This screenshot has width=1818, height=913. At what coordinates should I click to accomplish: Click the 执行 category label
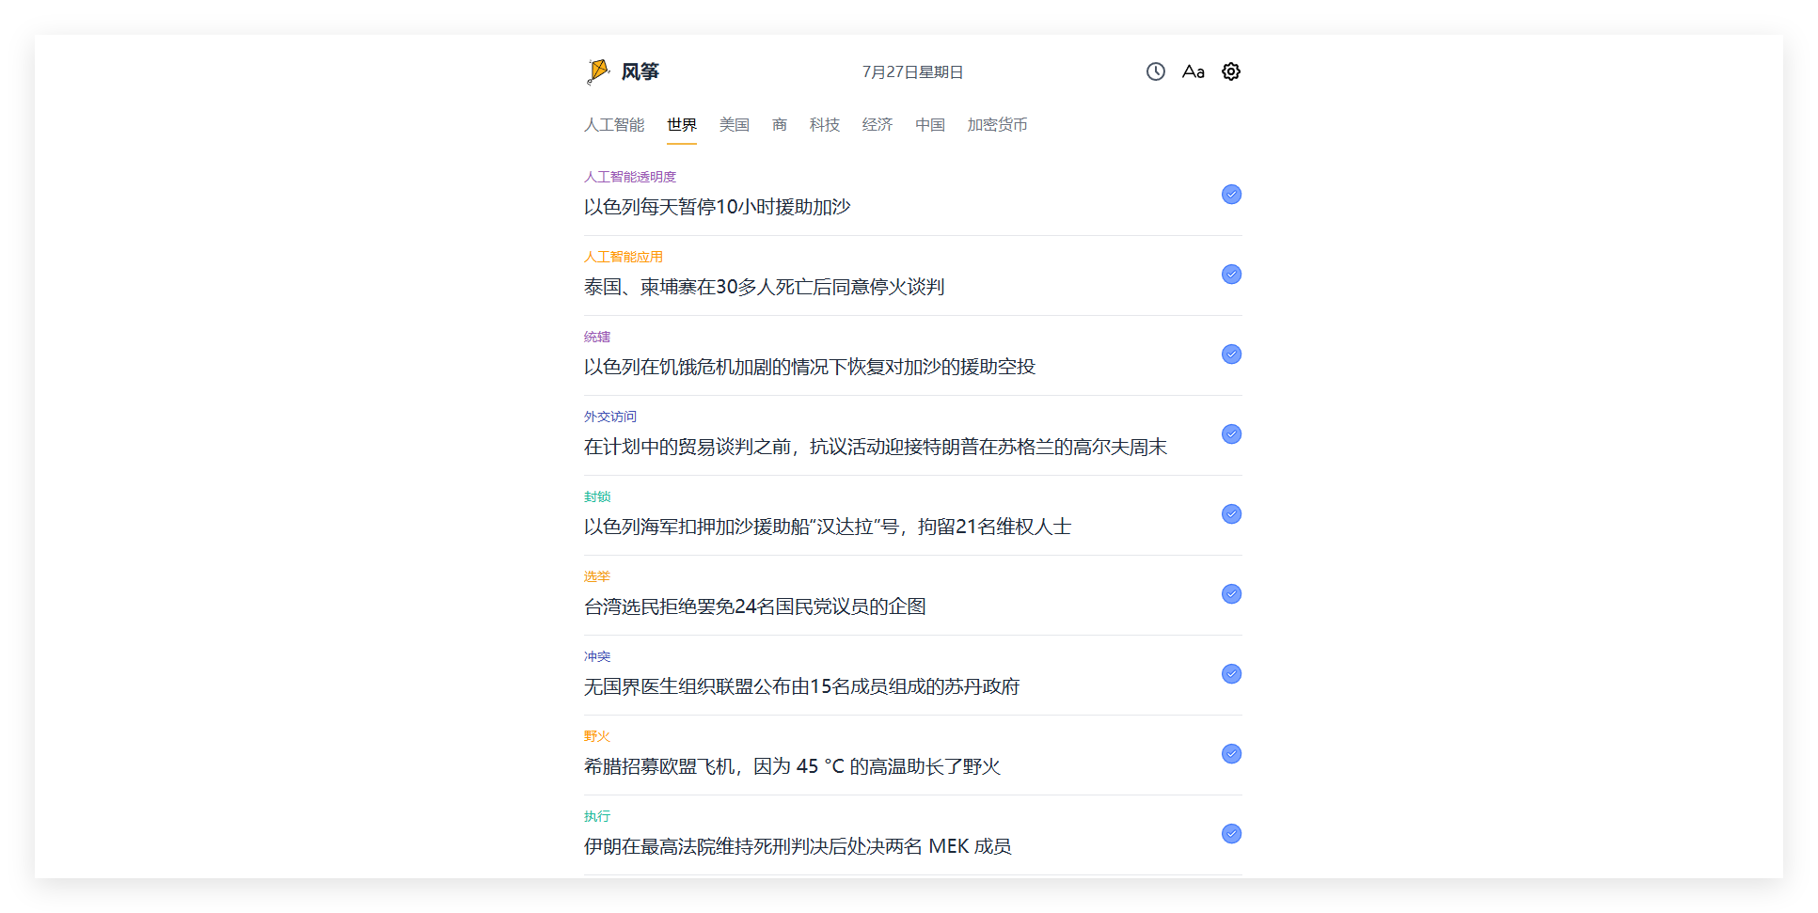click(x=597, y=816)
